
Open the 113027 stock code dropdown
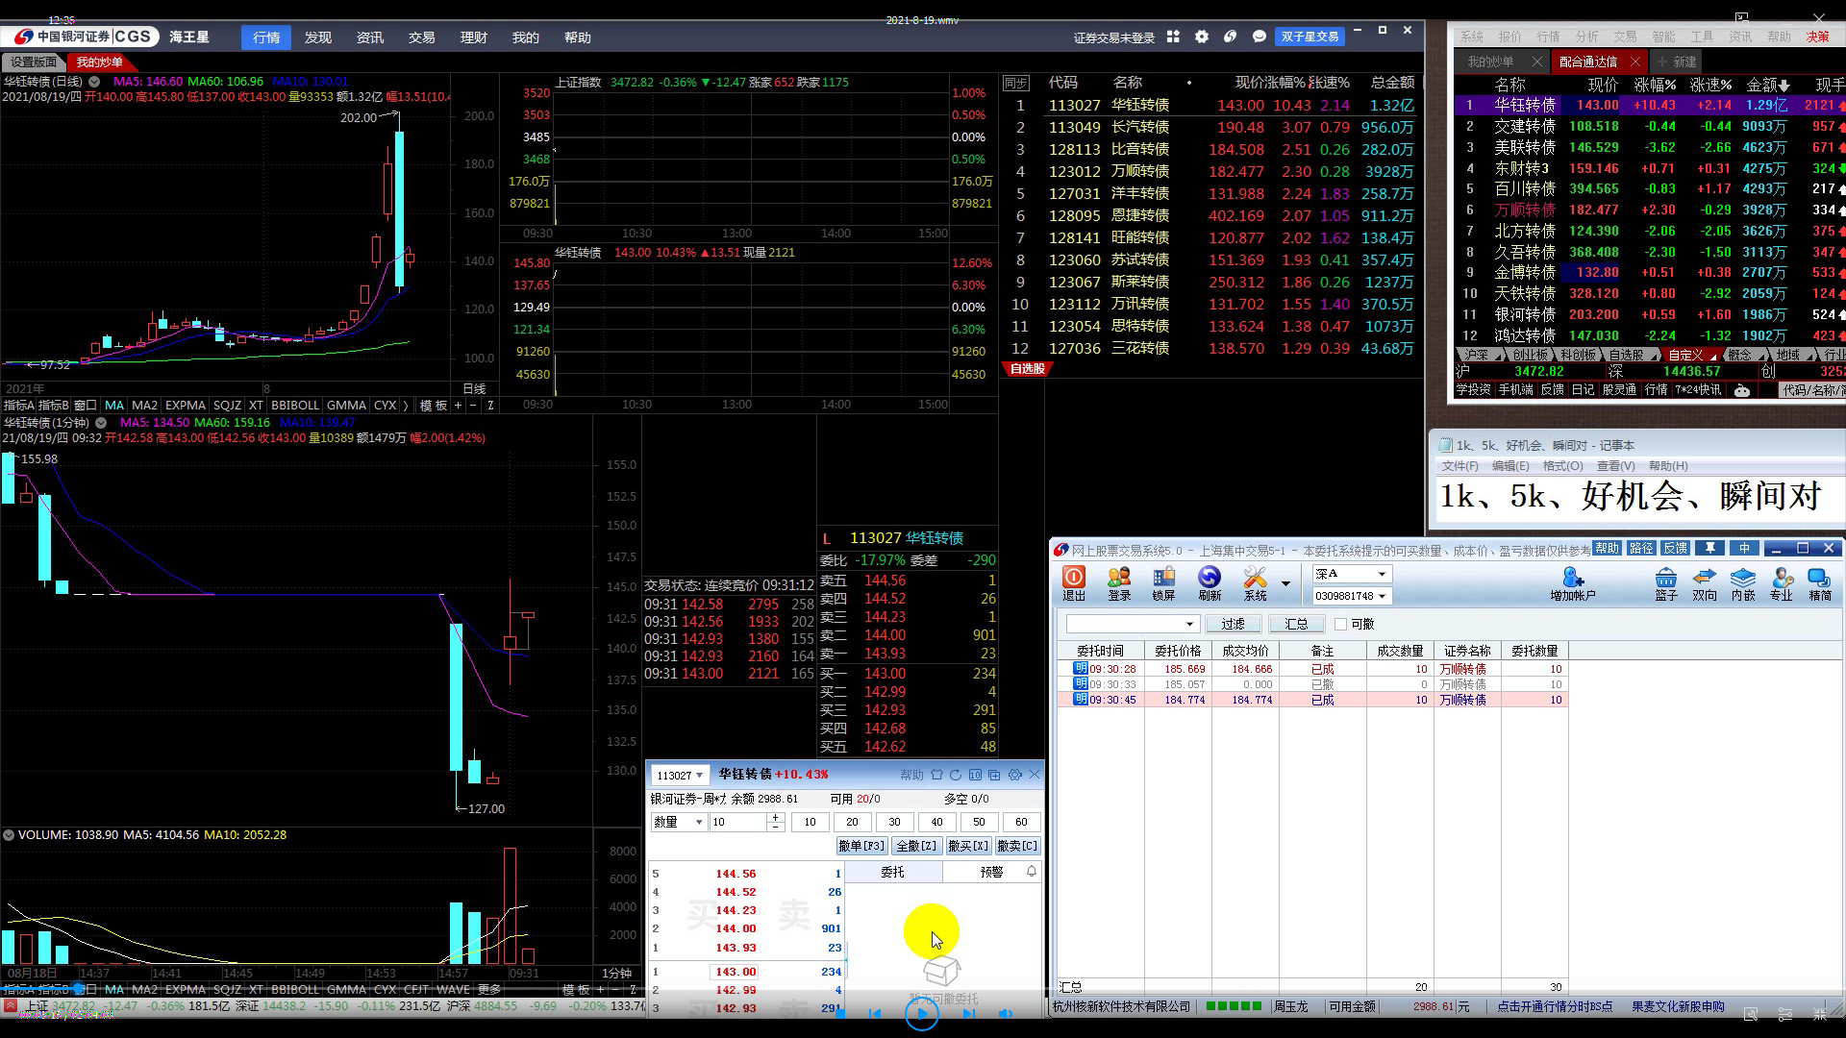coord(680,775)
